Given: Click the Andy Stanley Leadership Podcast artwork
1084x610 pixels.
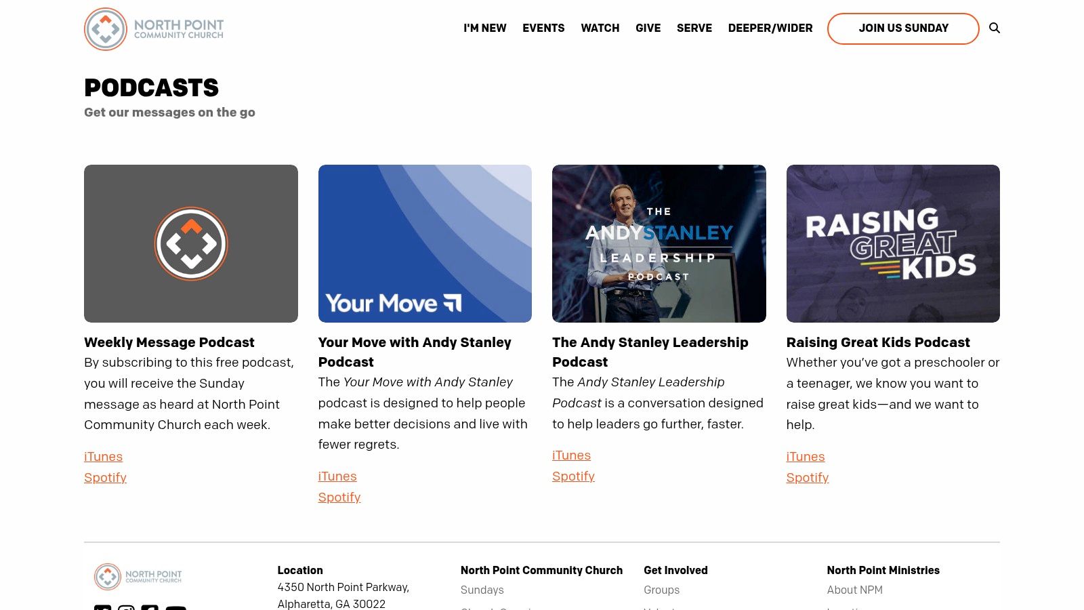Looking at the screenshot, I should click(659, 244).
